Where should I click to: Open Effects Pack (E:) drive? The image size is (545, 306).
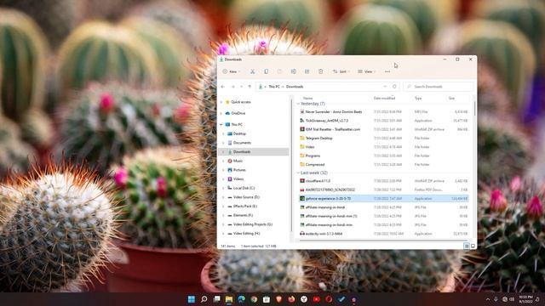tap(245, 206)
